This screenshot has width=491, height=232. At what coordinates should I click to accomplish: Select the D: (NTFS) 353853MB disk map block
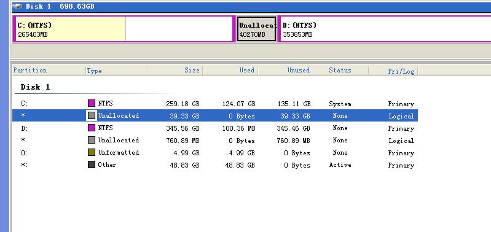point(384,29)
